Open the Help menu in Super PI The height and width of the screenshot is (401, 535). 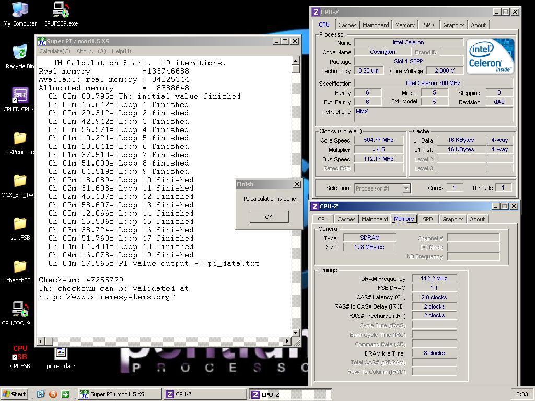pos(121,51)
